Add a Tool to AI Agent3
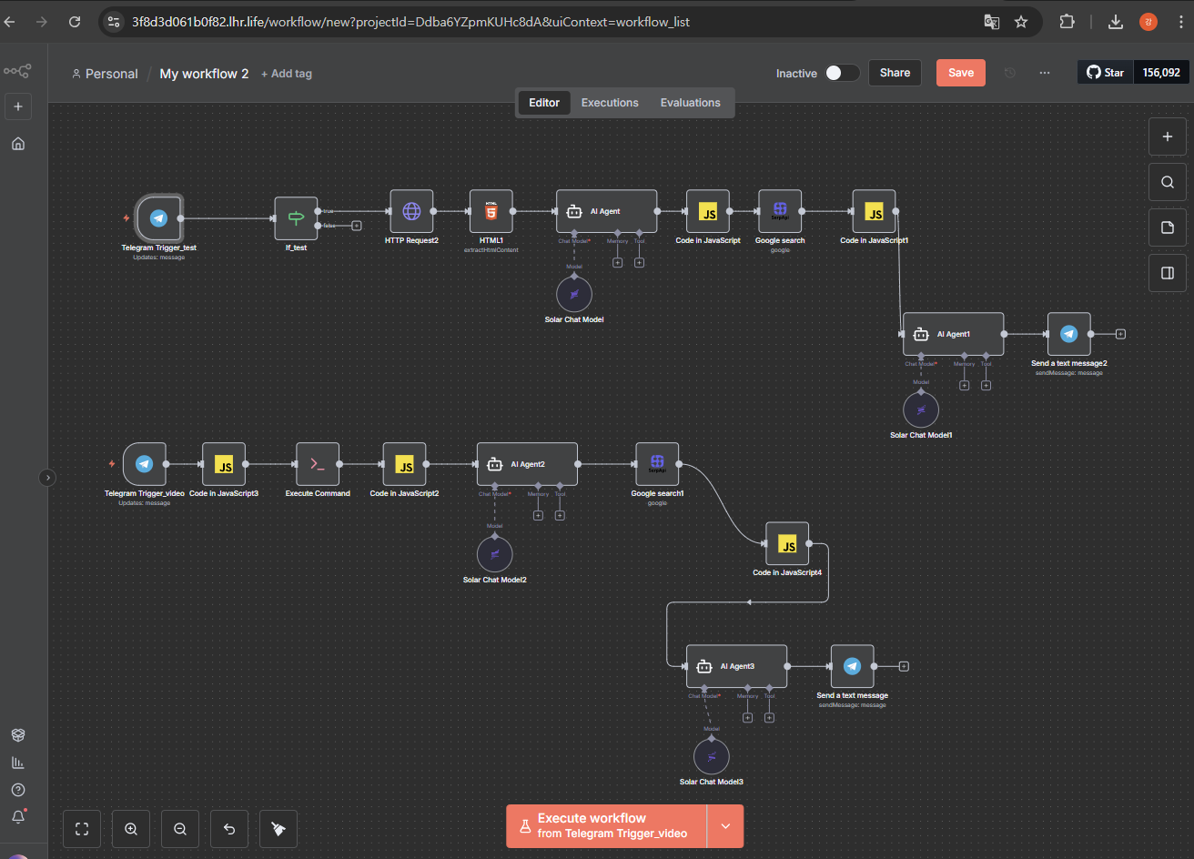 769,717
